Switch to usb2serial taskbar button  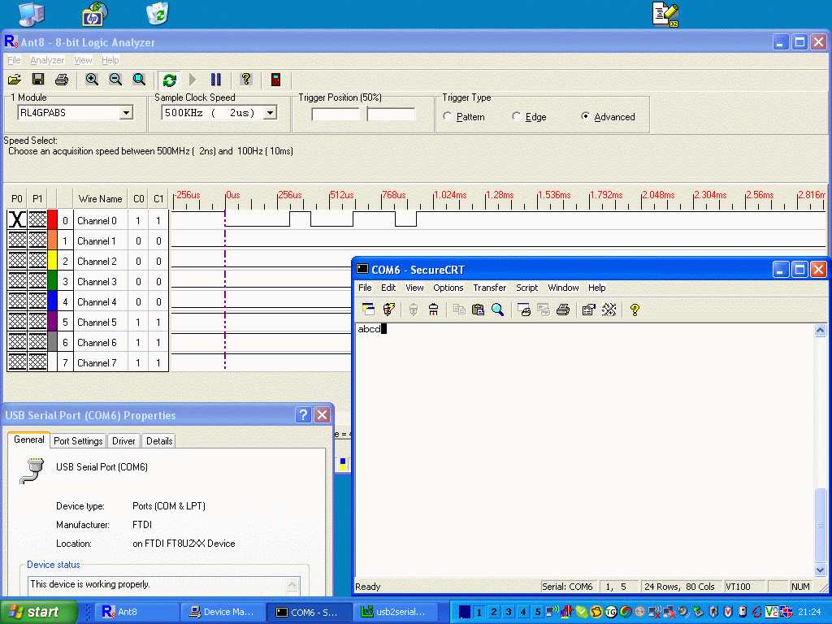[x=395, y=612]
